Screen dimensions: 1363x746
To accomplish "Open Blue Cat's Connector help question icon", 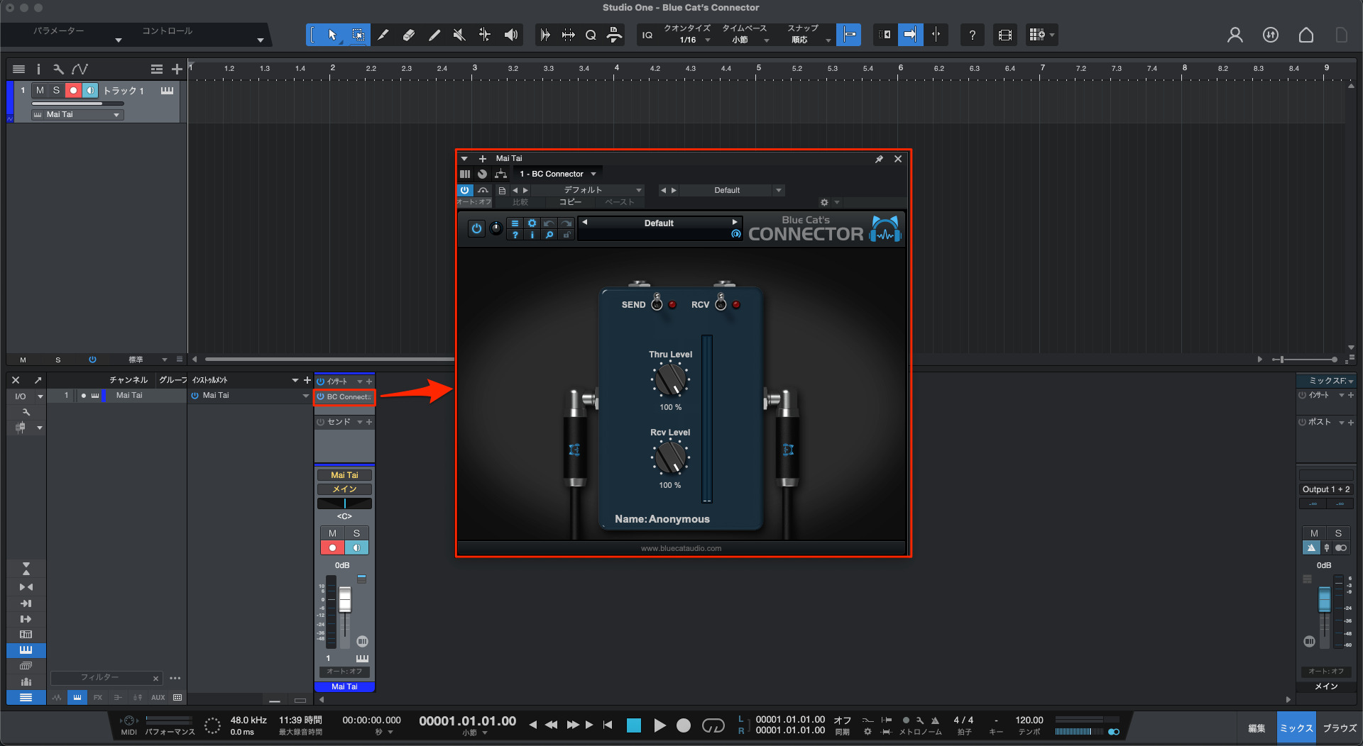I will (x=515, y=235).
